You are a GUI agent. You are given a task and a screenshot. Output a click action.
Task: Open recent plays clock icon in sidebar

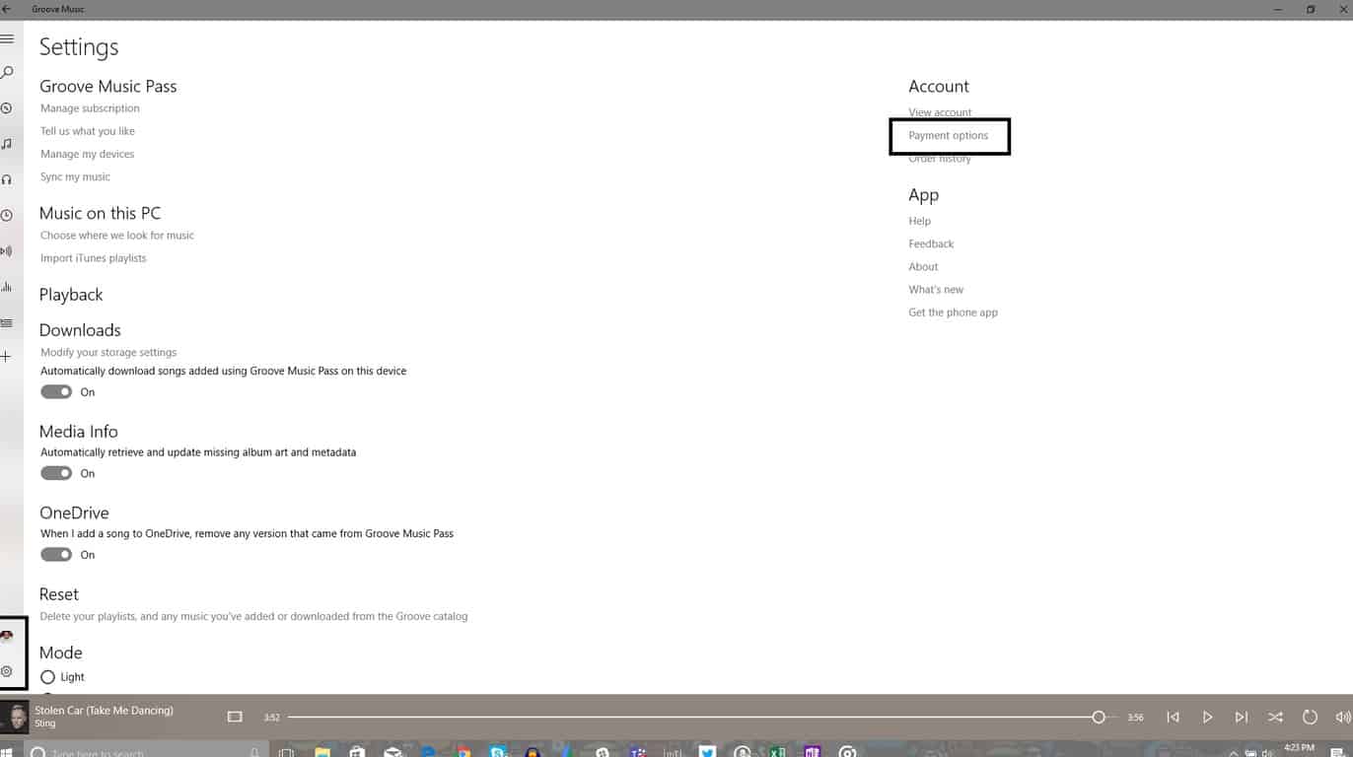pos(6,215)
